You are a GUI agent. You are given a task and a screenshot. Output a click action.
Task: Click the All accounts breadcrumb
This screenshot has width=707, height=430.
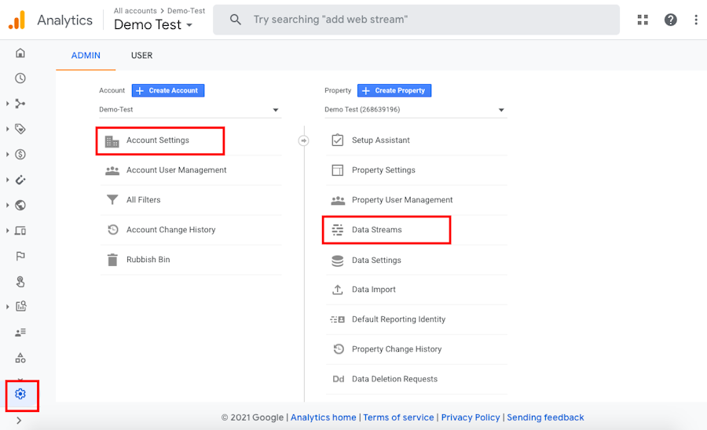click(x=135, y=10)
